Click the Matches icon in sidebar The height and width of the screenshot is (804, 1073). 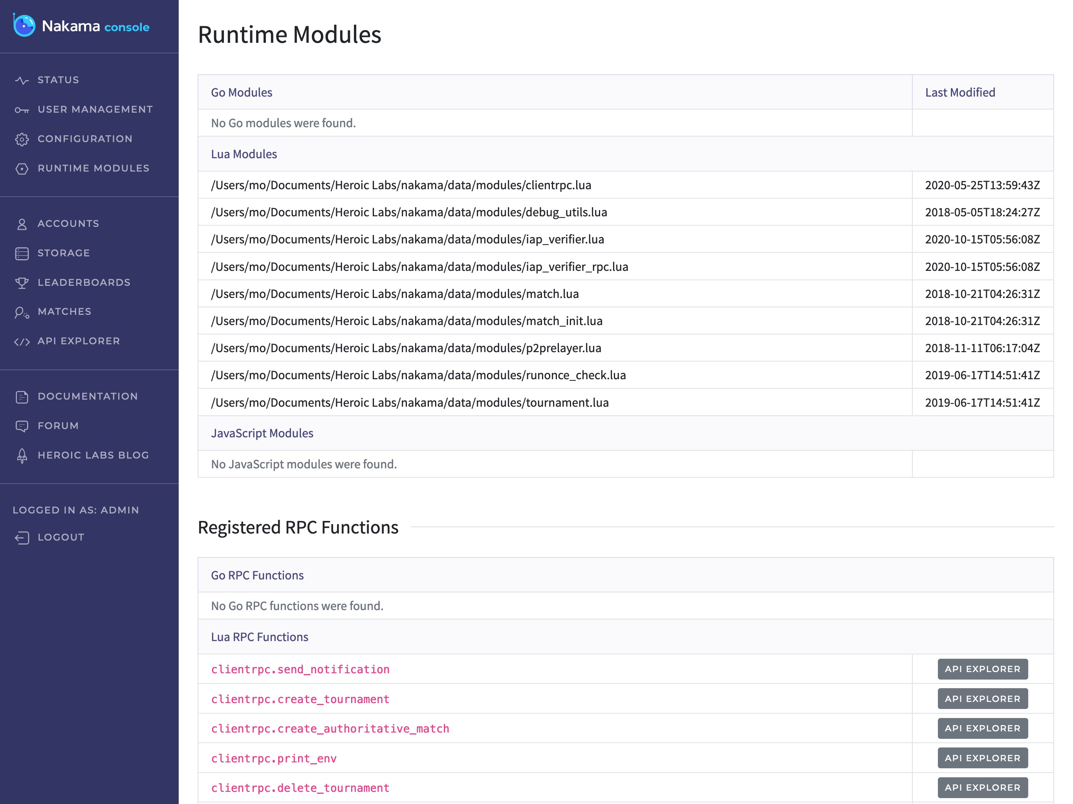(22, 312)
